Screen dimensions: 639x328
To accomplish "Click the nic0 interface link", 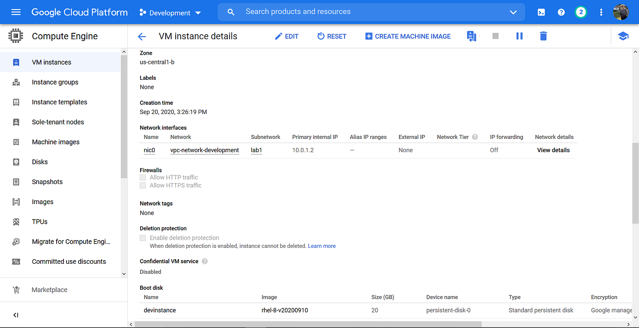I will click(x=149, y=150).
